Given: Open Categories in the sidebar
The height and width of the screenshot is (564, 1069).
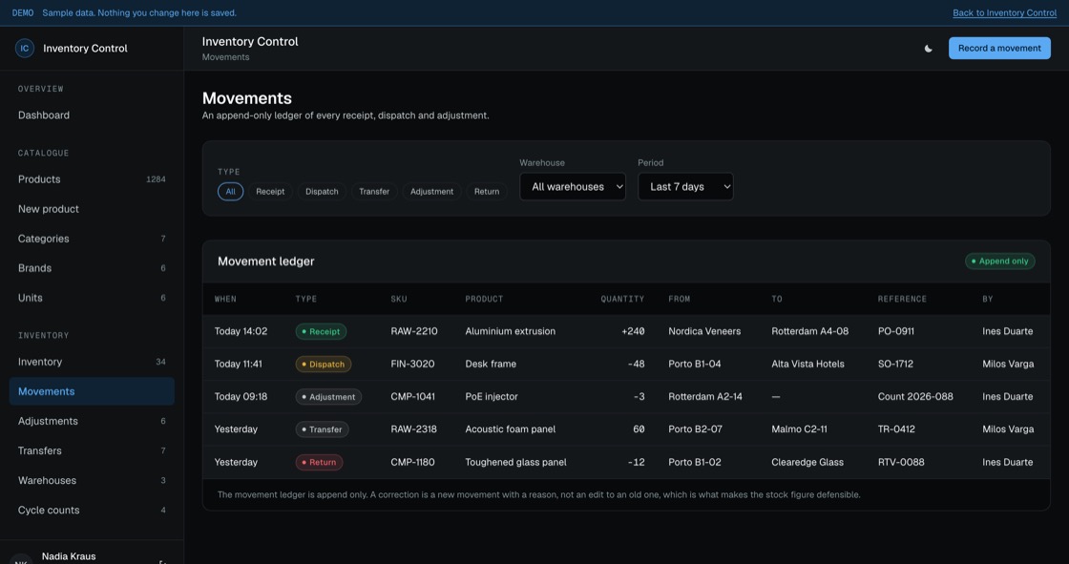Looking at the screenshot, I should [92, 239].
